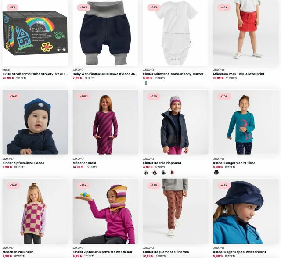Choose the variant swatch under Kinder Mitwachs-Sondenbody
281x258 pixels.
(x=146, y=83)
